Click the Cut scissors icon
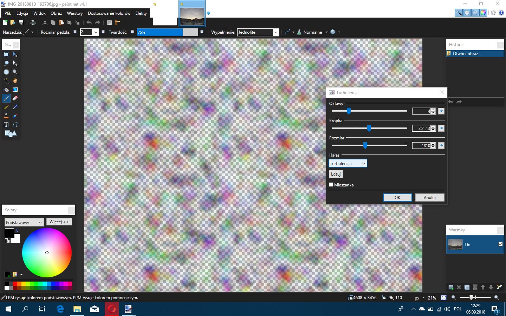This screenshot has height=316, width=506. (x=45, y=22)
